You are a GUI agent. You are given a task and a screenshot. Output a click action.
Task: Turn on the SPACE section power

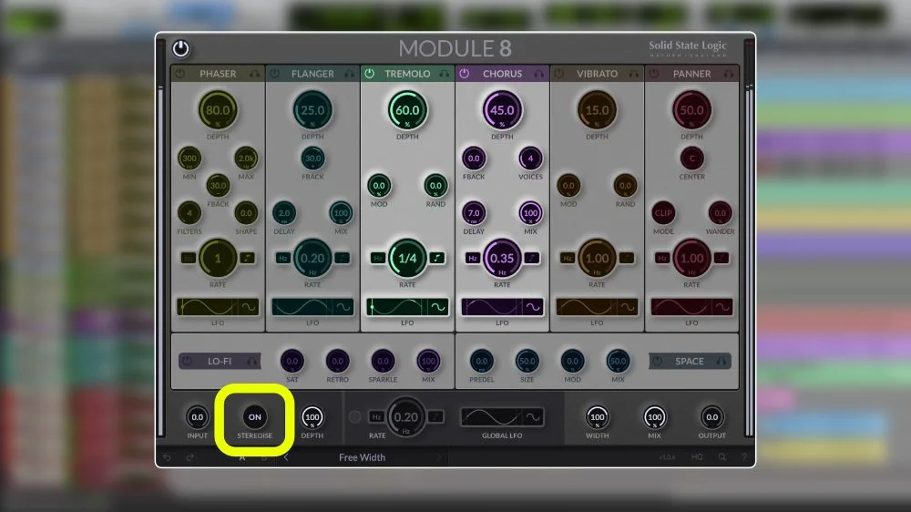657,361
